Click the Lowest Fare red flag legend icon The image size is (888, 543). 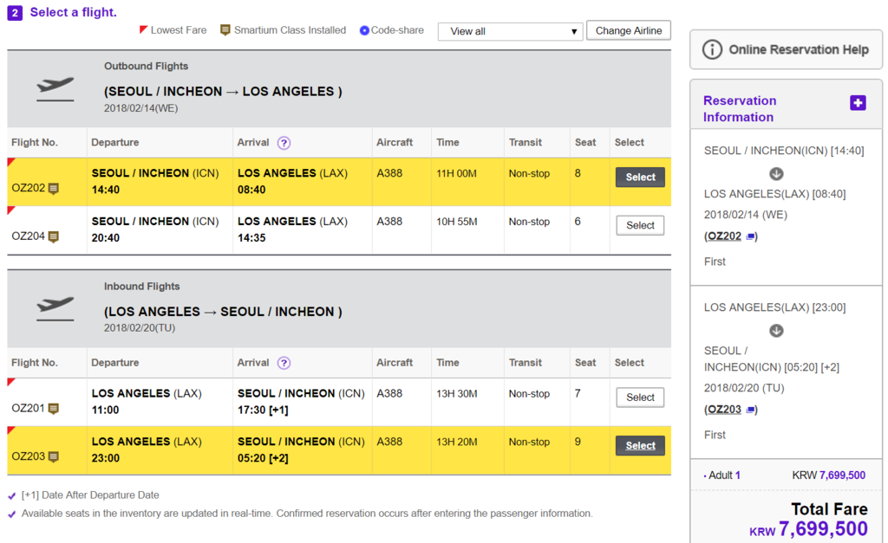(x=143, y=29)
